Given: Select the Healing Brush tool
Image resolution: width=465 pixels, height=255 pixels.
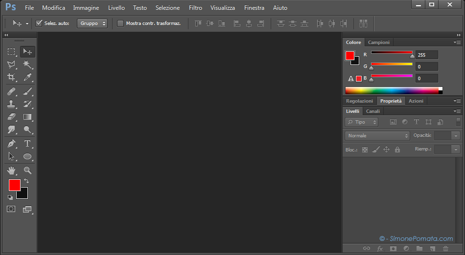Looking at the screenshot, I should (x=11, y=91).
